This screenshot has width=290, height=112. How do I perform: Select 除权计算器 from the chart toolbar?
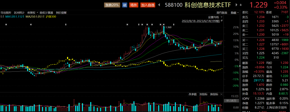point(46,13)
